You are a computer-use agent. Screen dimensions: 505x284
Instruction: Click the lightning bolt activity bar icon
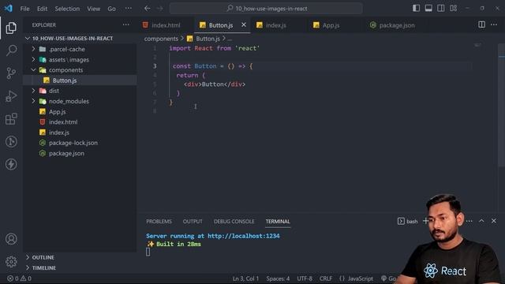11,164
